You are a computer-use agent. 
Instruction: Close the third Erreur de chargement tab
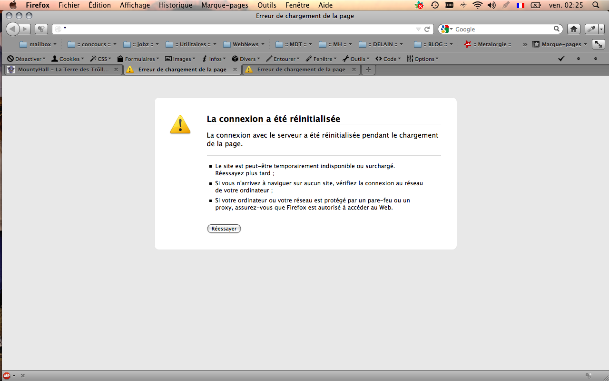354,70
